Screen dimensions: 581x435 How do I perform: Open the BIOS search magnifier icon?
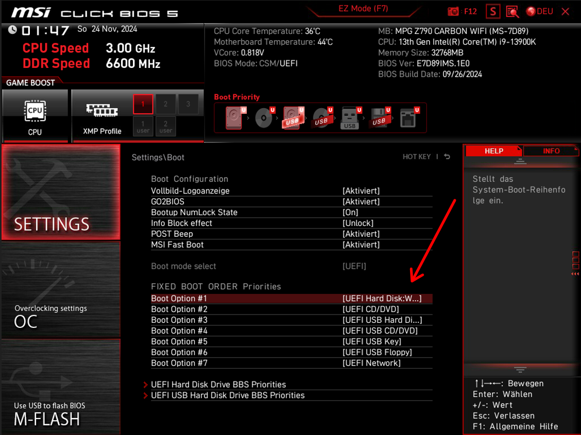pos(512,12)
